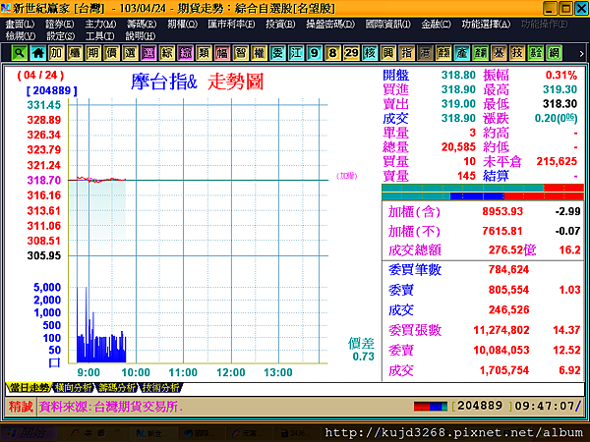Select the 櫃 toolbar icon
Image resolution: width=590 pixels, height=442 pixels.
(75, 53)
